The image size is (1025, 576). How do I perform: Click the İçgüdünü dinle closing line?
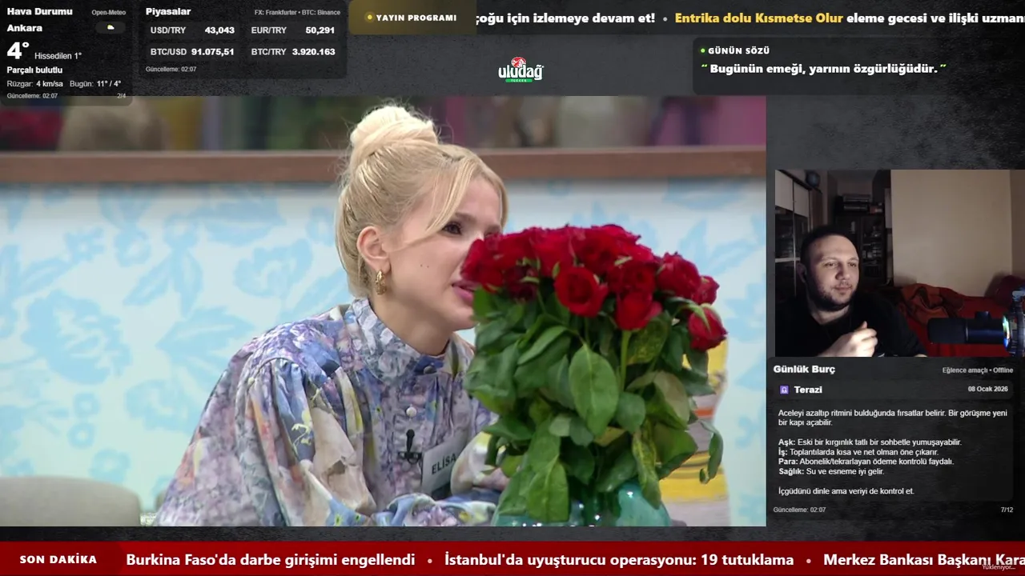[x=846, y=491]
